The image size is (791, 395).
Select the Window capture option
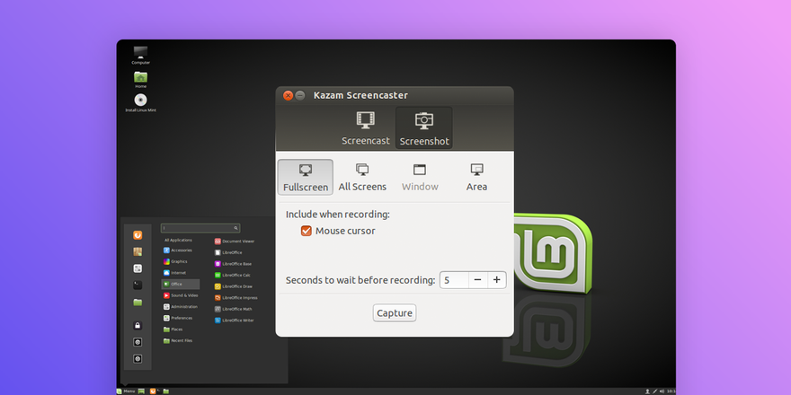(420, 178)
